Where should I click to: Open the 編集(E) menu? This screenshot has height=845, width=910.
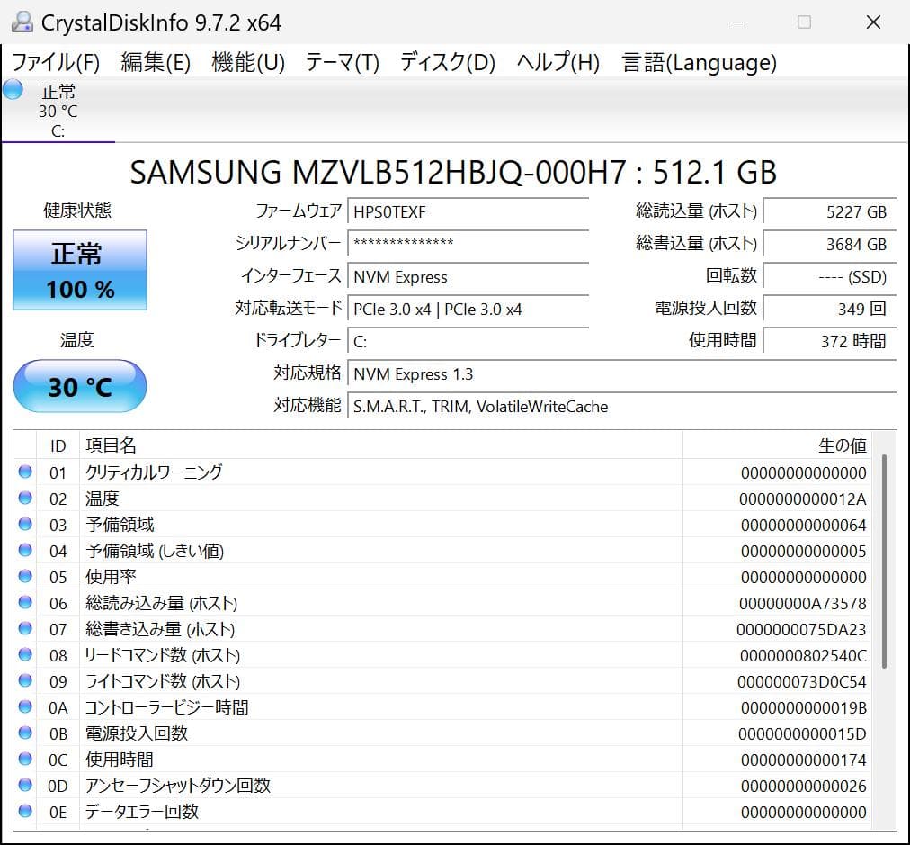[x=156, y=61]
